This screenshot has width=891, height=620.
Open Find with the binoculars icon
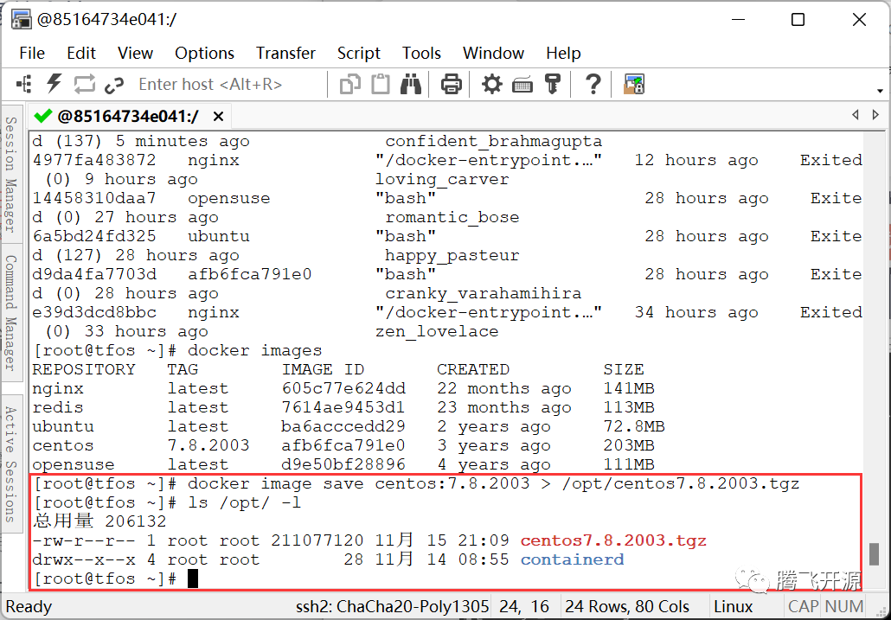[x=410, y=85]
